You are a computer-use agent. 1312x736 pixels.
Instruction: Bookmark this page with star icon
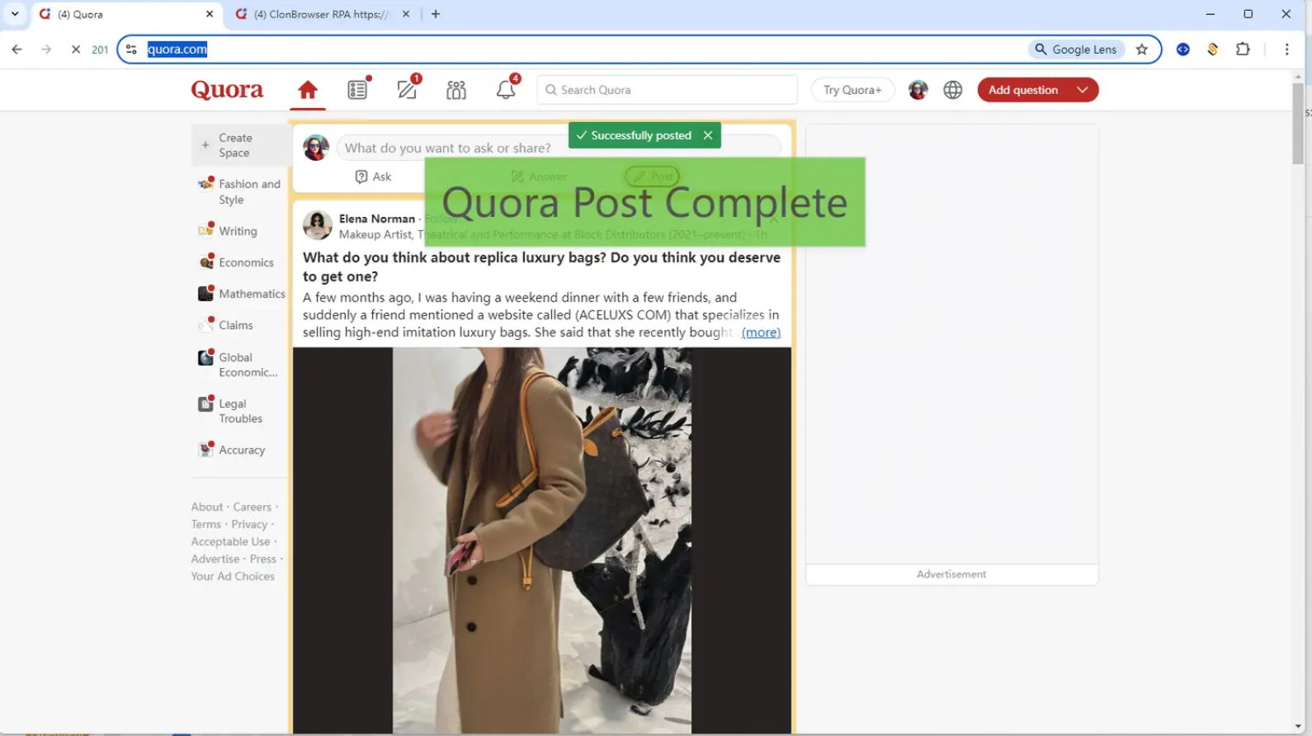click(1142, 50)
